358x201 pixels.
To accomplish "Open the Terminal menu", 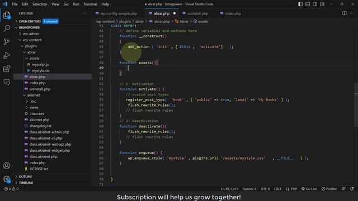I will 90,4.
